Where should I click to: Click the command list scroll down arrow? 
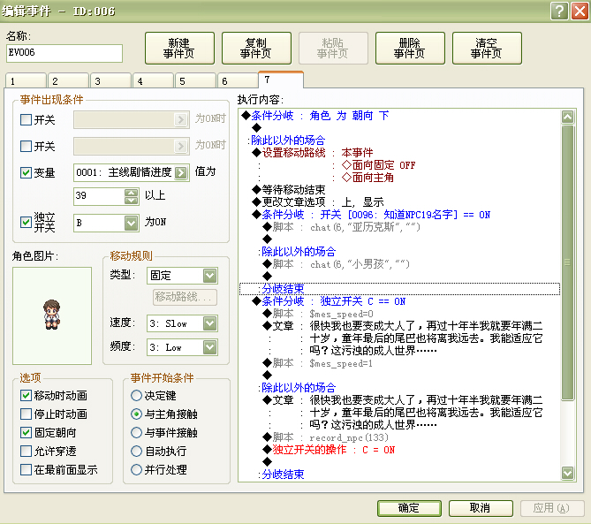coord(568,473)
